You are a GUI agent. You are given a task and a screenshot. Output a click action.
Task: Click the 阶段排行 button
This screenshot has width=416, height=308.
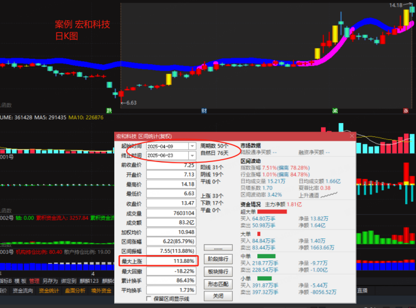click(x=218, y=259)
